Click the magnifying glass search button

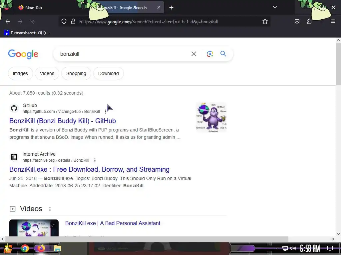click(x=223, y=54)
